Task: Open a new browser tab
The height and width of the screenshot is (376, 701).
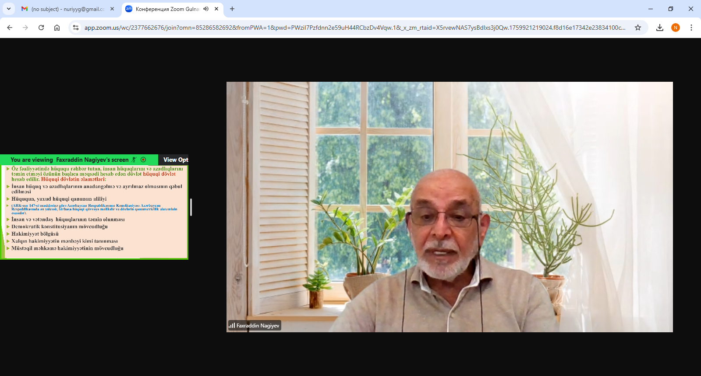Action: pos(232,9)
